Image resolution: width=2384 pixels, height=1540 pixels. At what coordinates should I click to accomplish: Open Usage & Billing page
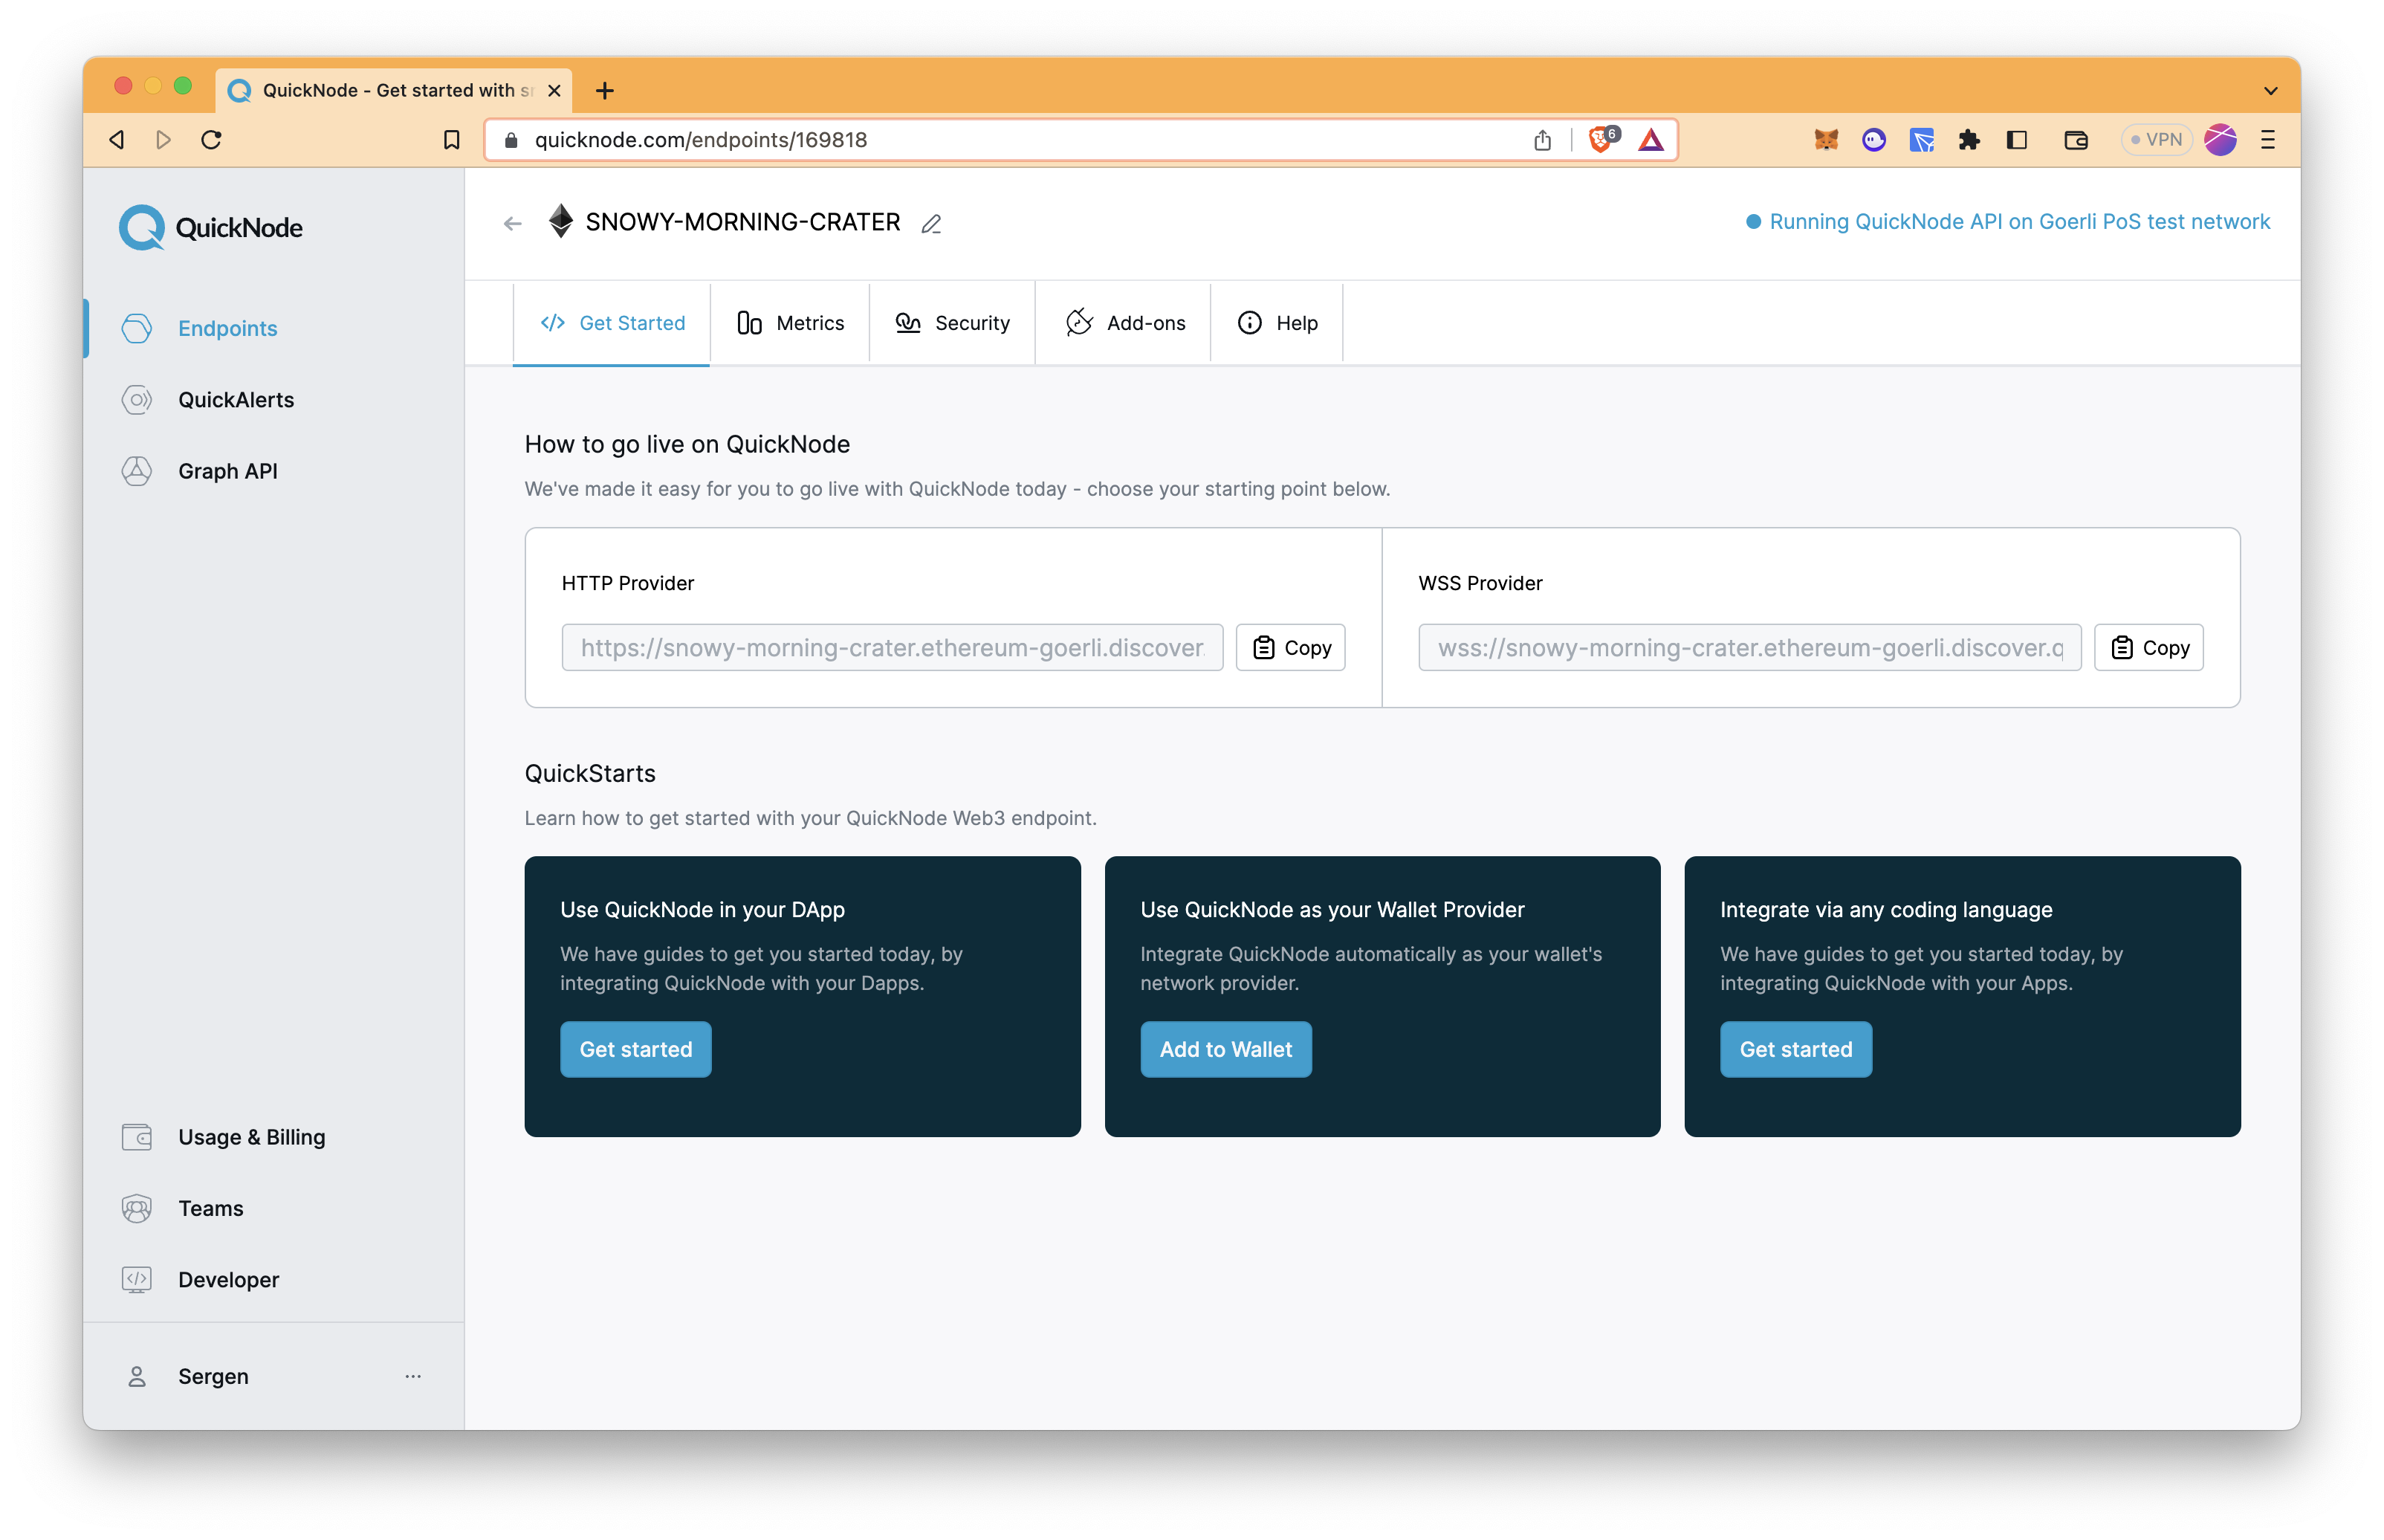point(251,1137)
